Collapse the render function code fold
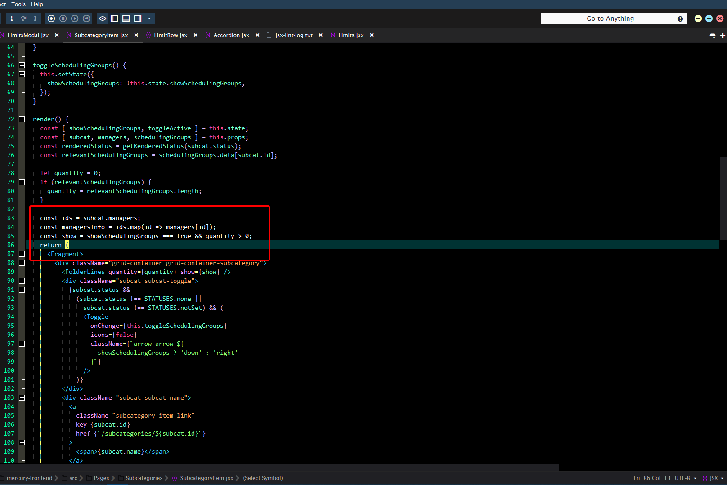 pyautogui.click(x=21, y=119)
